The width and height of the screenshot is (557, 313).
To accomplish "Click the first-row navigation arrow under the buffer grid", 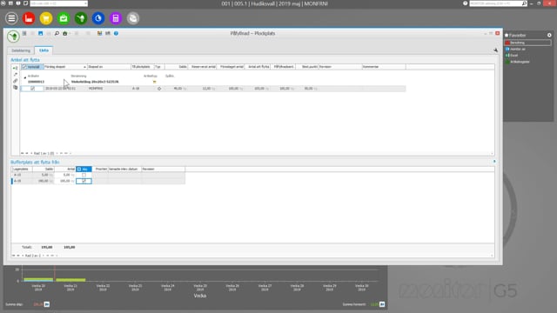I will point(14,256).
